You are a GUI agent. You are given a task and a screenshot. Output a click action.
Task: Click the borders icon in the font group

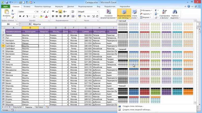34,16
